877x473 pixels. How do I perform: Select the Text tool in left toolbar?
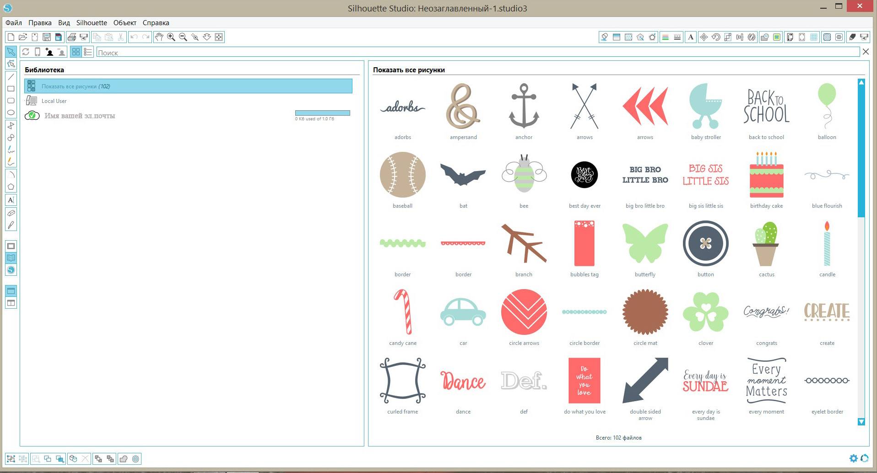tap(11, 200)
